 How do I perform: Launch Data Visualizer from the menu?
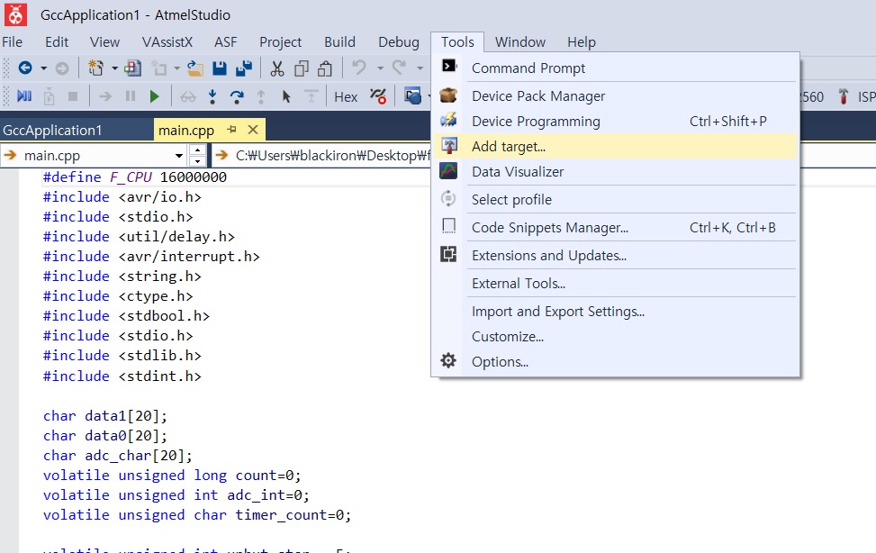coord(615,172)
